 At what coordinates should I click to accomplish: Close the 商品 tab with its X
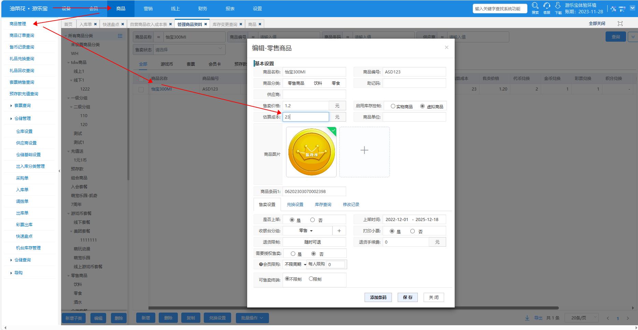click(x=260, y=24)
